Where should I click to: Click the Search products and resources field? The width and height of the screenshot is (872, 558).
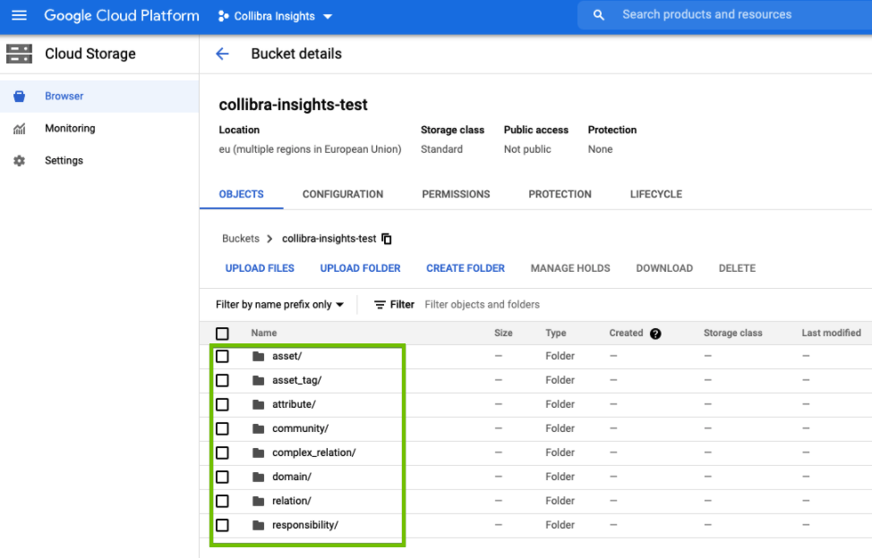click(706, 15)
